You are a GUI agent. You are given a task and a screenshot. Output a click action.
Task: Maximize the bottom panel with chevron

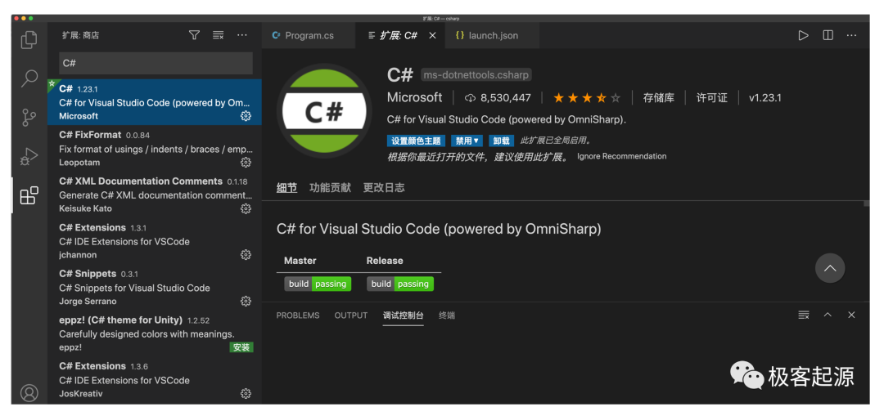(828, 315)
